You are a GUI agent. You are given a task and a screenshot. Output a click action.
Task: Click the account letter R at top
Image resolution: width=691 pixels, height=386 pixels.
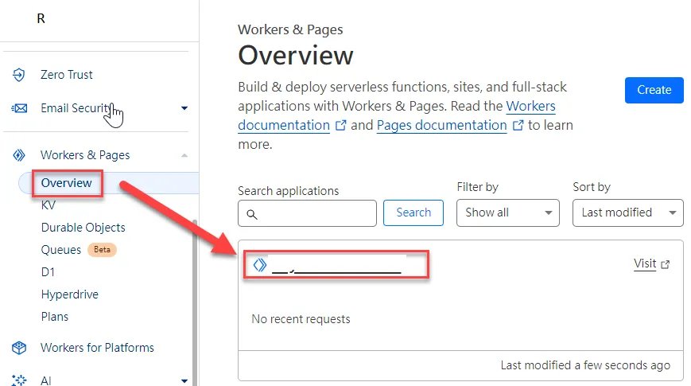[41, 18]
